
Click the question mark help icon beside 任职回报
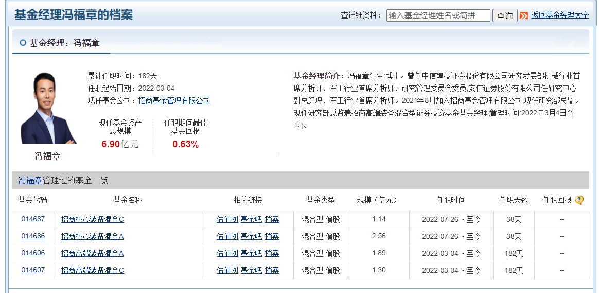(579, 200)
